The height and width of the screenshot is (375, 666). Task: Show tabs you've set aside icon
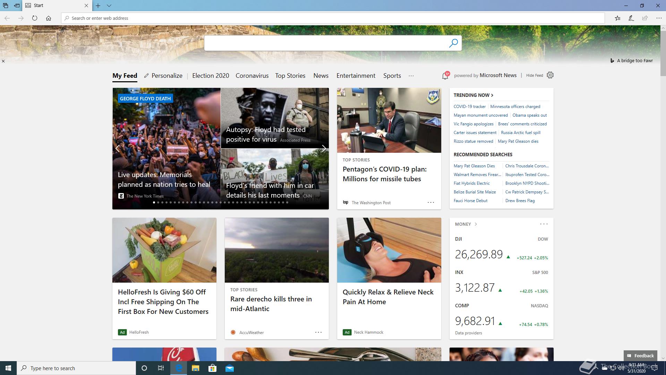[6, 6]
